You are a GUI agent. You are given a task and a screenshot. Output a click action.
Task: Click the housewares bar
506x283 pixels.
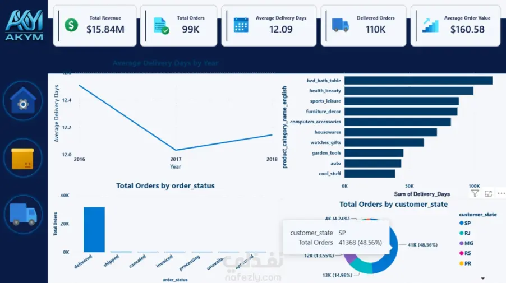click(391, 132)
